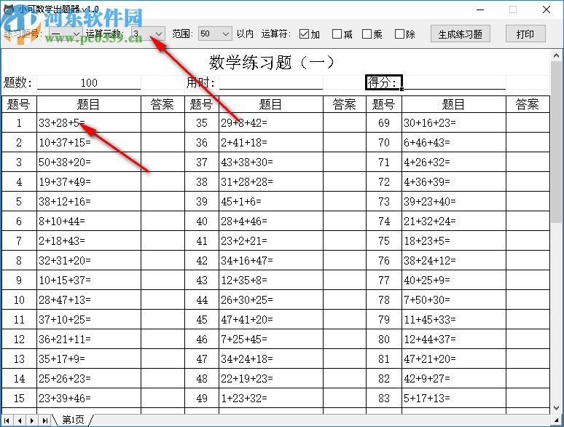Viewport: 564px width, 427px height.
Task: Select question cell 5+17+13=
Action: click(454, 398)
